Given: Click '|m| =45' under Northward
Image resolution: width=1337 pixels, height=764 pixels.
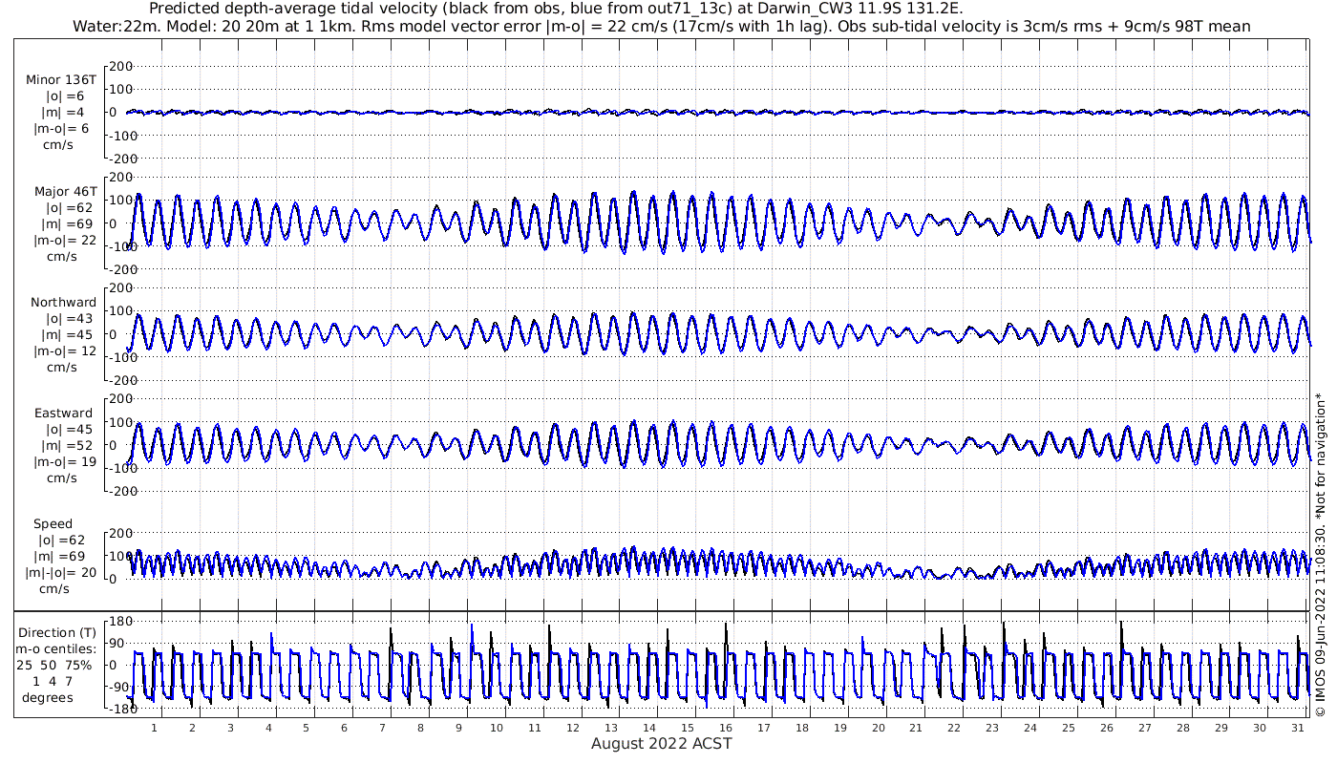Looking at the screenshot, I should coord(68,335).
